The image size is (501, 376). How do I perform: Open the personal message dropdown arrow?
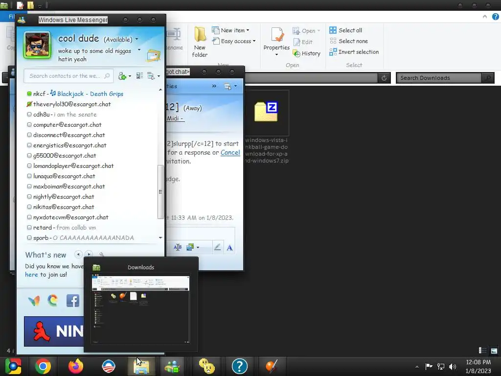(x=139, y=50)
